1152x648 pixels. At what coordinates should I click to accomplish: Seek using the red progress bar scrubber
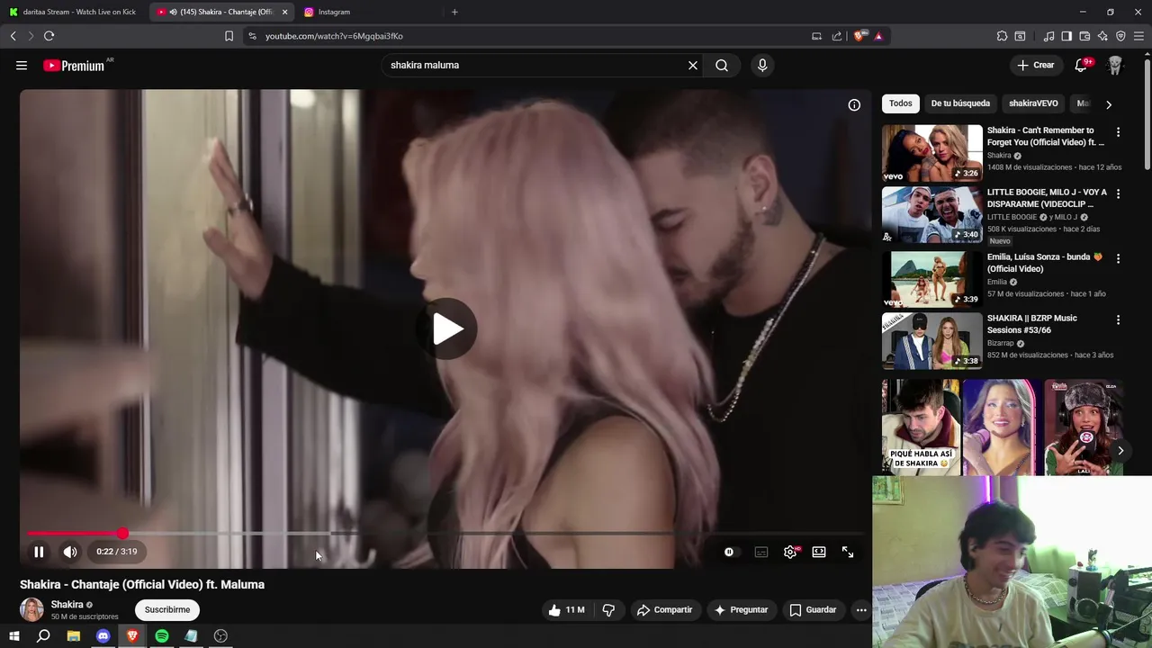pyautogui.click(x=122, y=534)
